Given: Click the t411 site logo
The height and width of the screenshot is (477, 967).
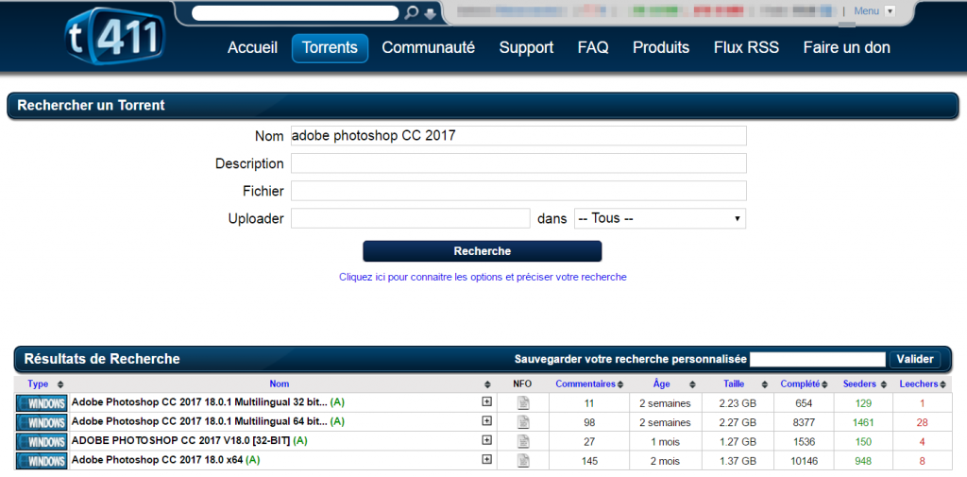Looking at the screenshot, I should pos(114,40).
